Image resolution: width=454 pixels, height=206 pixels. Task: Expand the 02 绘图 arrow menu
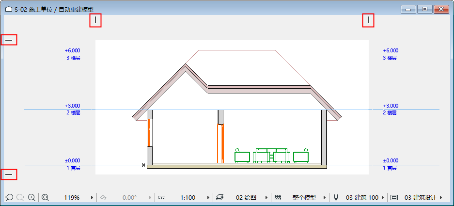pyautogui.click(x=266, y=198)
